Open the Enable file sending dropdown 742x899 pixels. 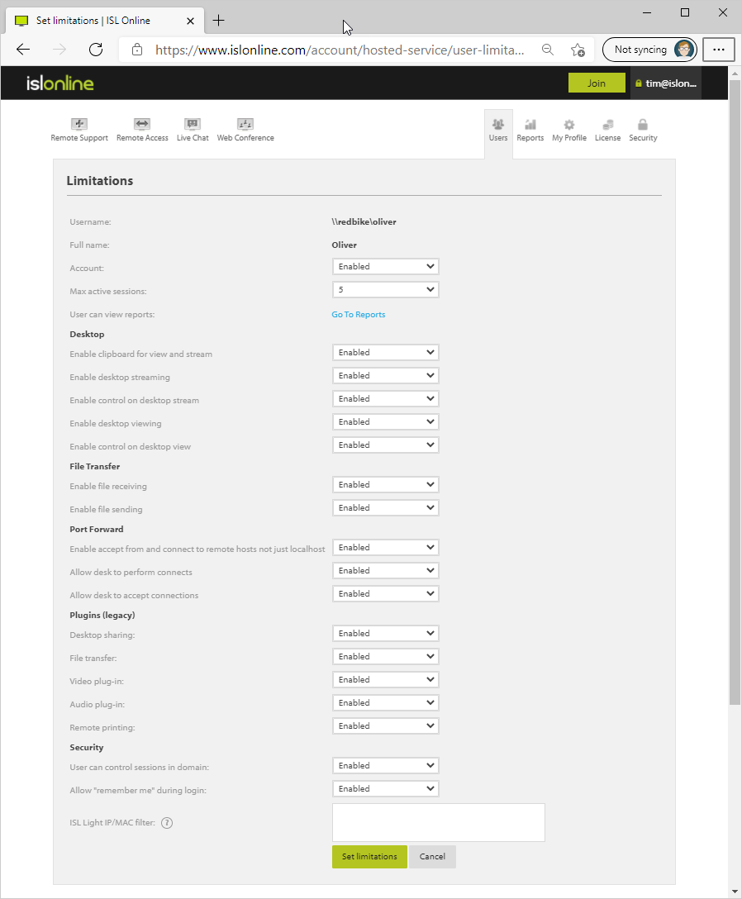click(x=385, y=508)
